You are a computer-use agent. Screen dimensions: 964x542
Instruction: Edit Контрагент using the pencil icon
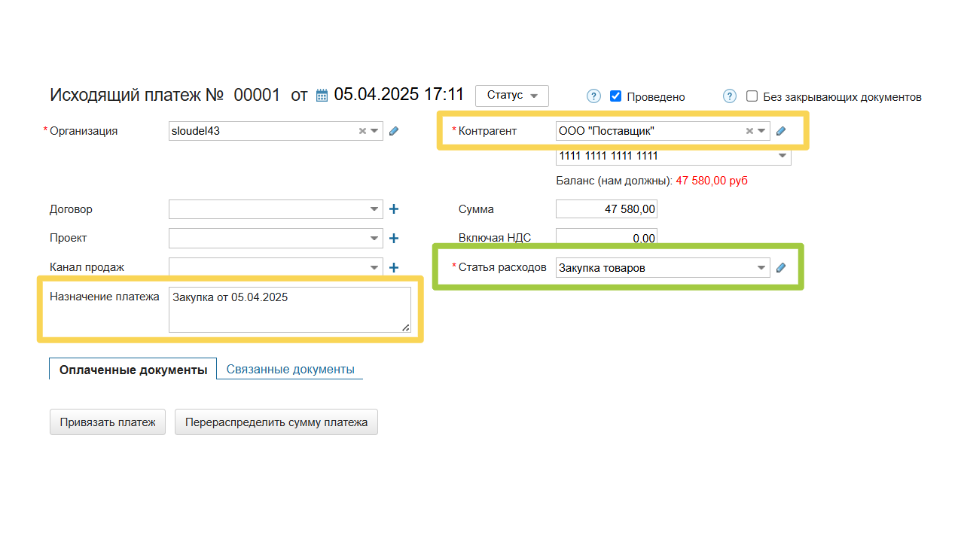(781, 131)
